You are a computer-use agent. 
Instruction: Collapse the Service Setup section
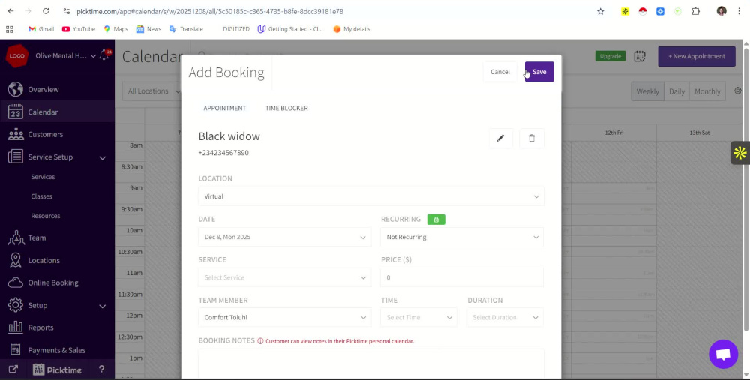pyautogui.click(x=102, y=157)
